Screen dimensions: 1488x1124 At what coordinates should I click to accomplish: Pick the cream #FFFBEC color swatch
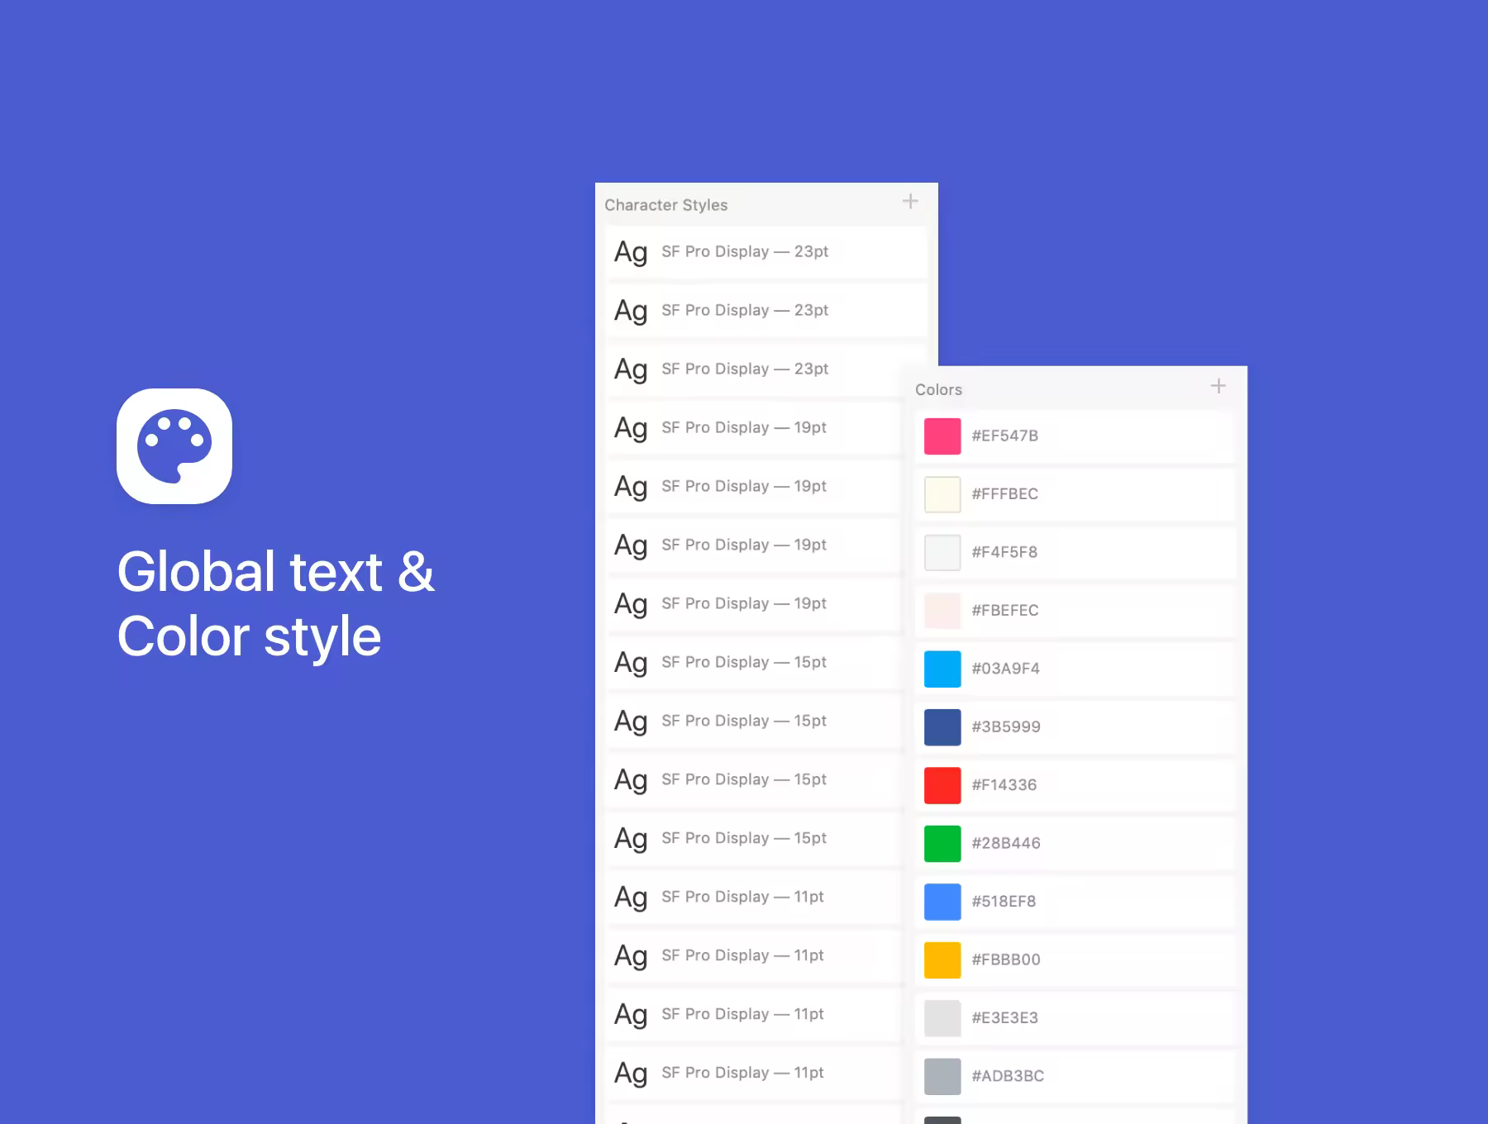coord(942,494)
